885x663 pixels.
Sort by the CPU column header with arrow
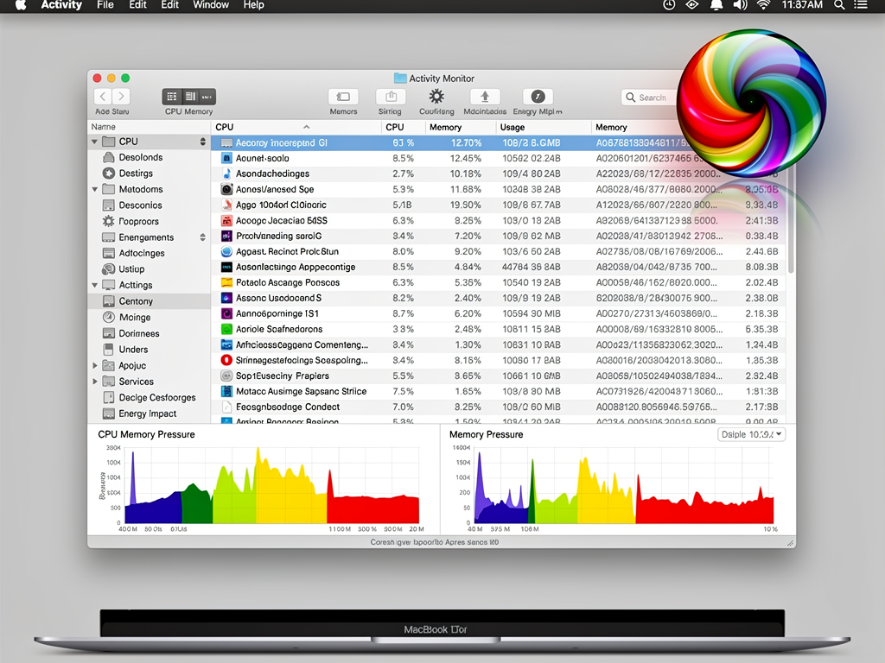(296, 127)
